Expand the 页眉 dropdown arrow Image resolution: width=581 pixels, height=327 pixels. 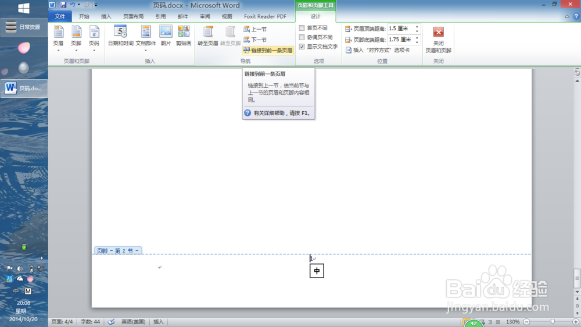pos(58,51)
